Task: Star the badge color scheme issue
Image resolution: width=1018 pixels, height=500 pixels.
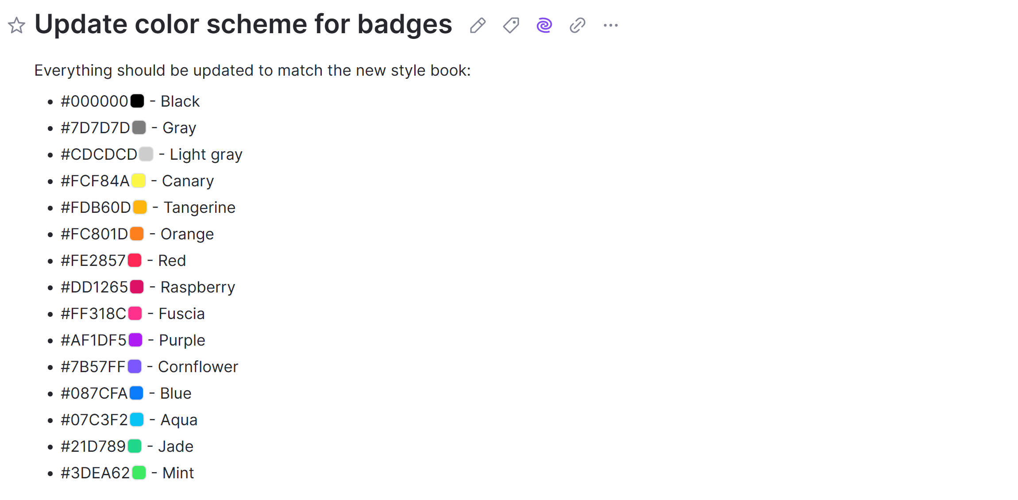Action: 17,25
